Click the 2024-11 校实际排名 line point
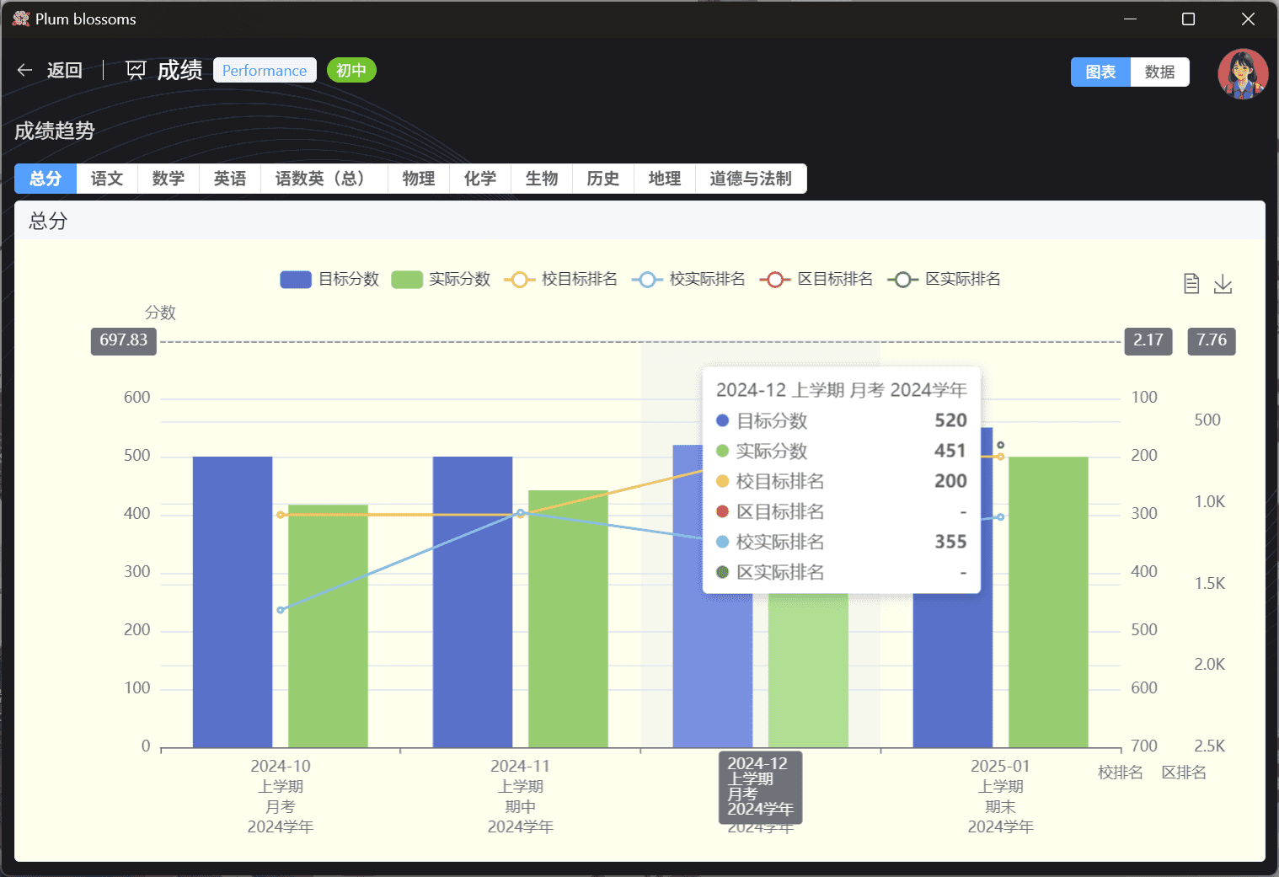This screenshot has height=877, width=1279. tap(521, 512)
